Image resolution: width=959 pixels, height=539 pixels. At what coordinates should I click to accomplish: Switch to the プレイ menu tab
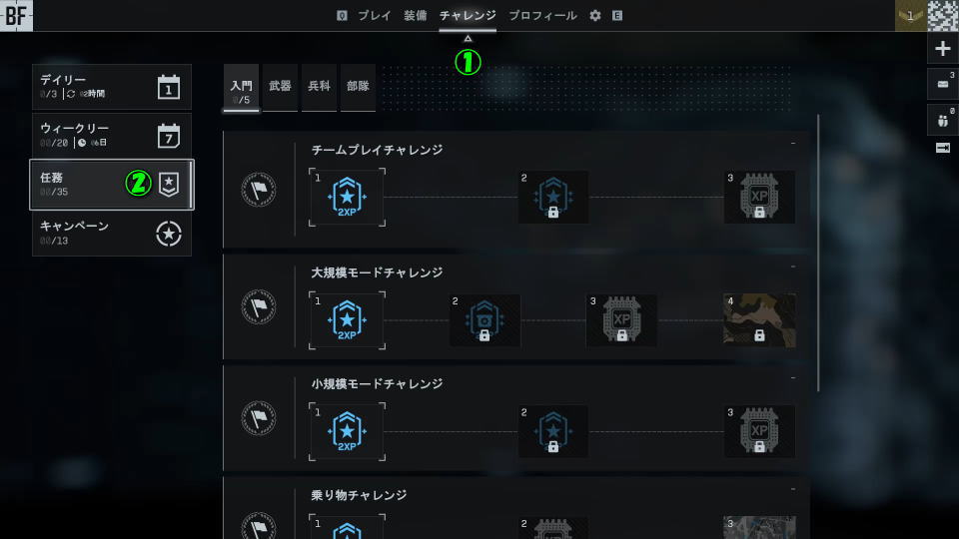375,16
